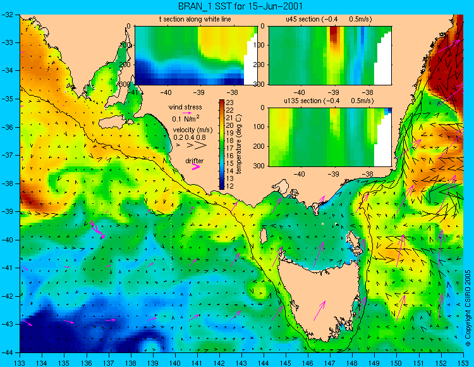
Task: Click latitude axis label -33
Action: pos(8,42)
